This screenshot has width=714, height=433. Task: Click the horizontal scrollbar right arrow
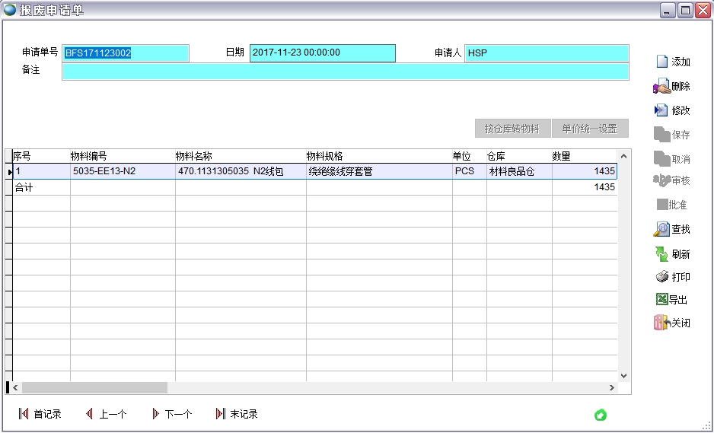click(x=623, y=388)
